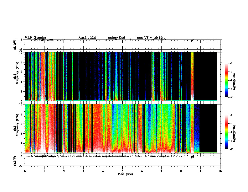
Task: Click time axis tick label 3
Action: [83, 171]
